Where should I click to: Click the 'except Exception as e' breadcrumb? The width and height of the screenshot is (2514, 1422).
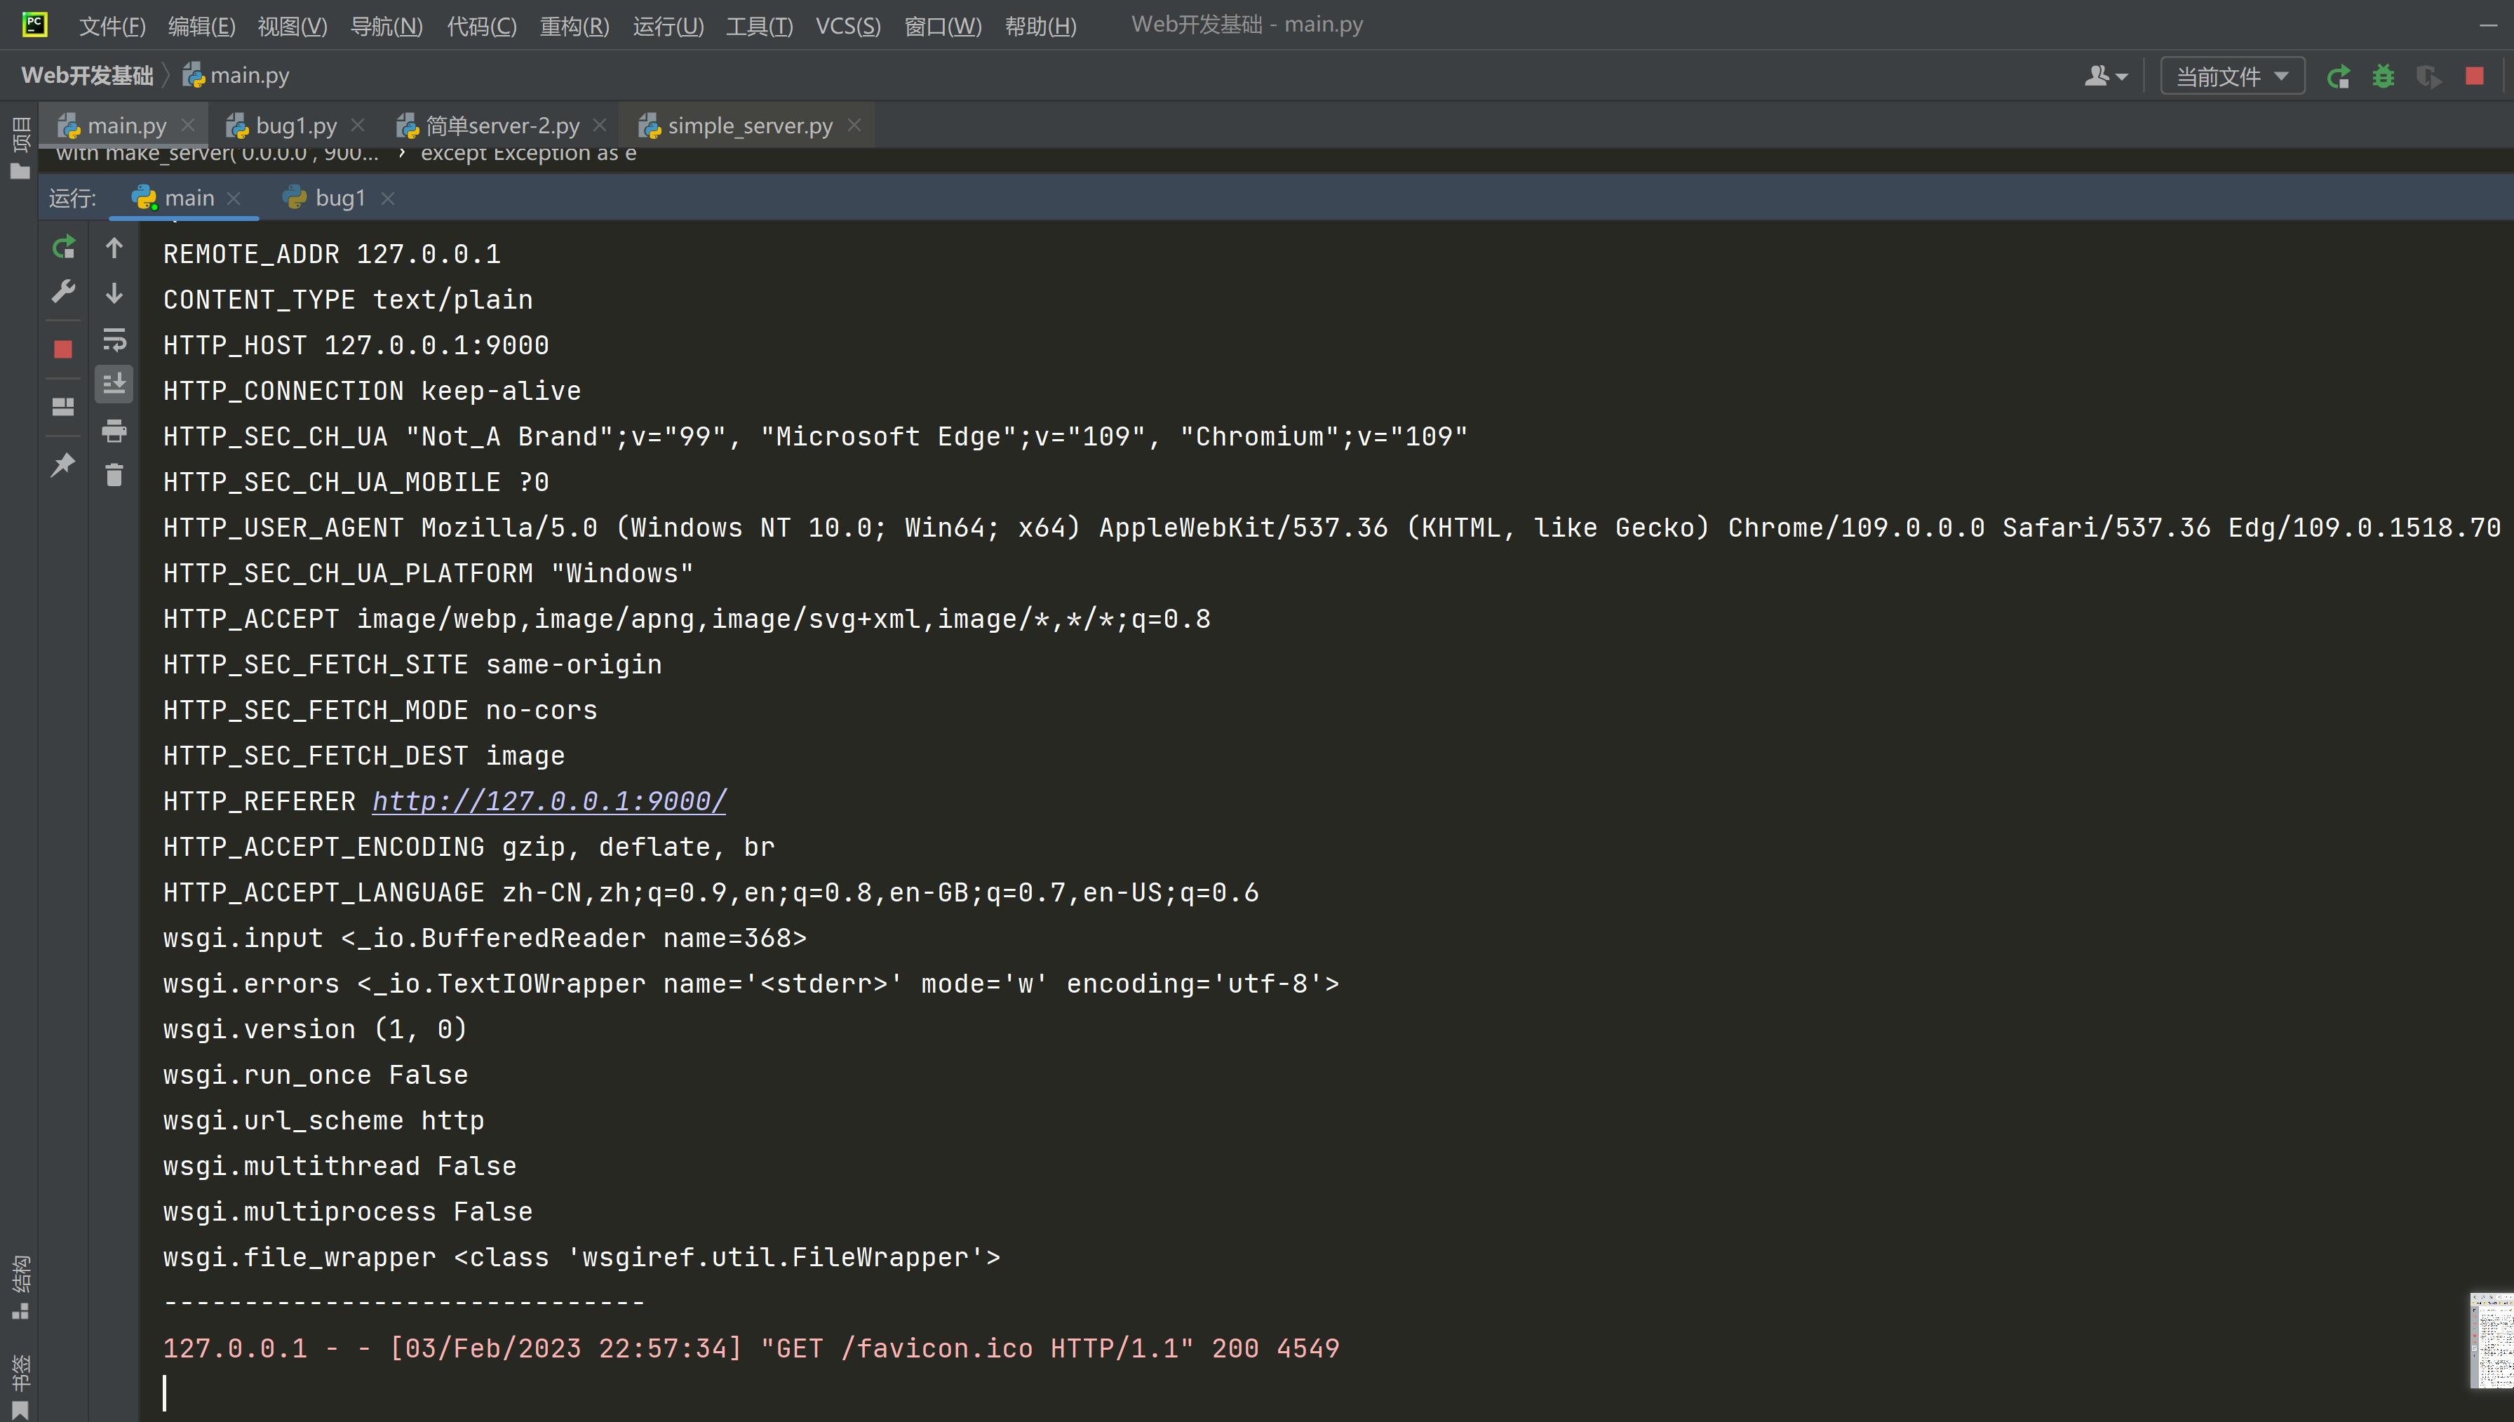(528, 154)
